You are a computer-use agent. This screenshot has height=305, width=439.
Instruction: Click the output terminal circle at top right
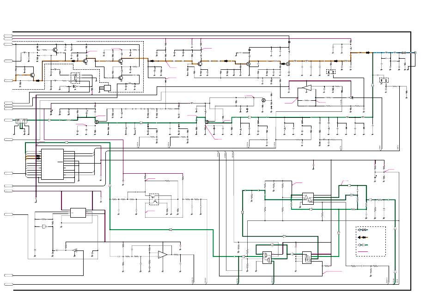pyautogui.click(x=415, y=53)
